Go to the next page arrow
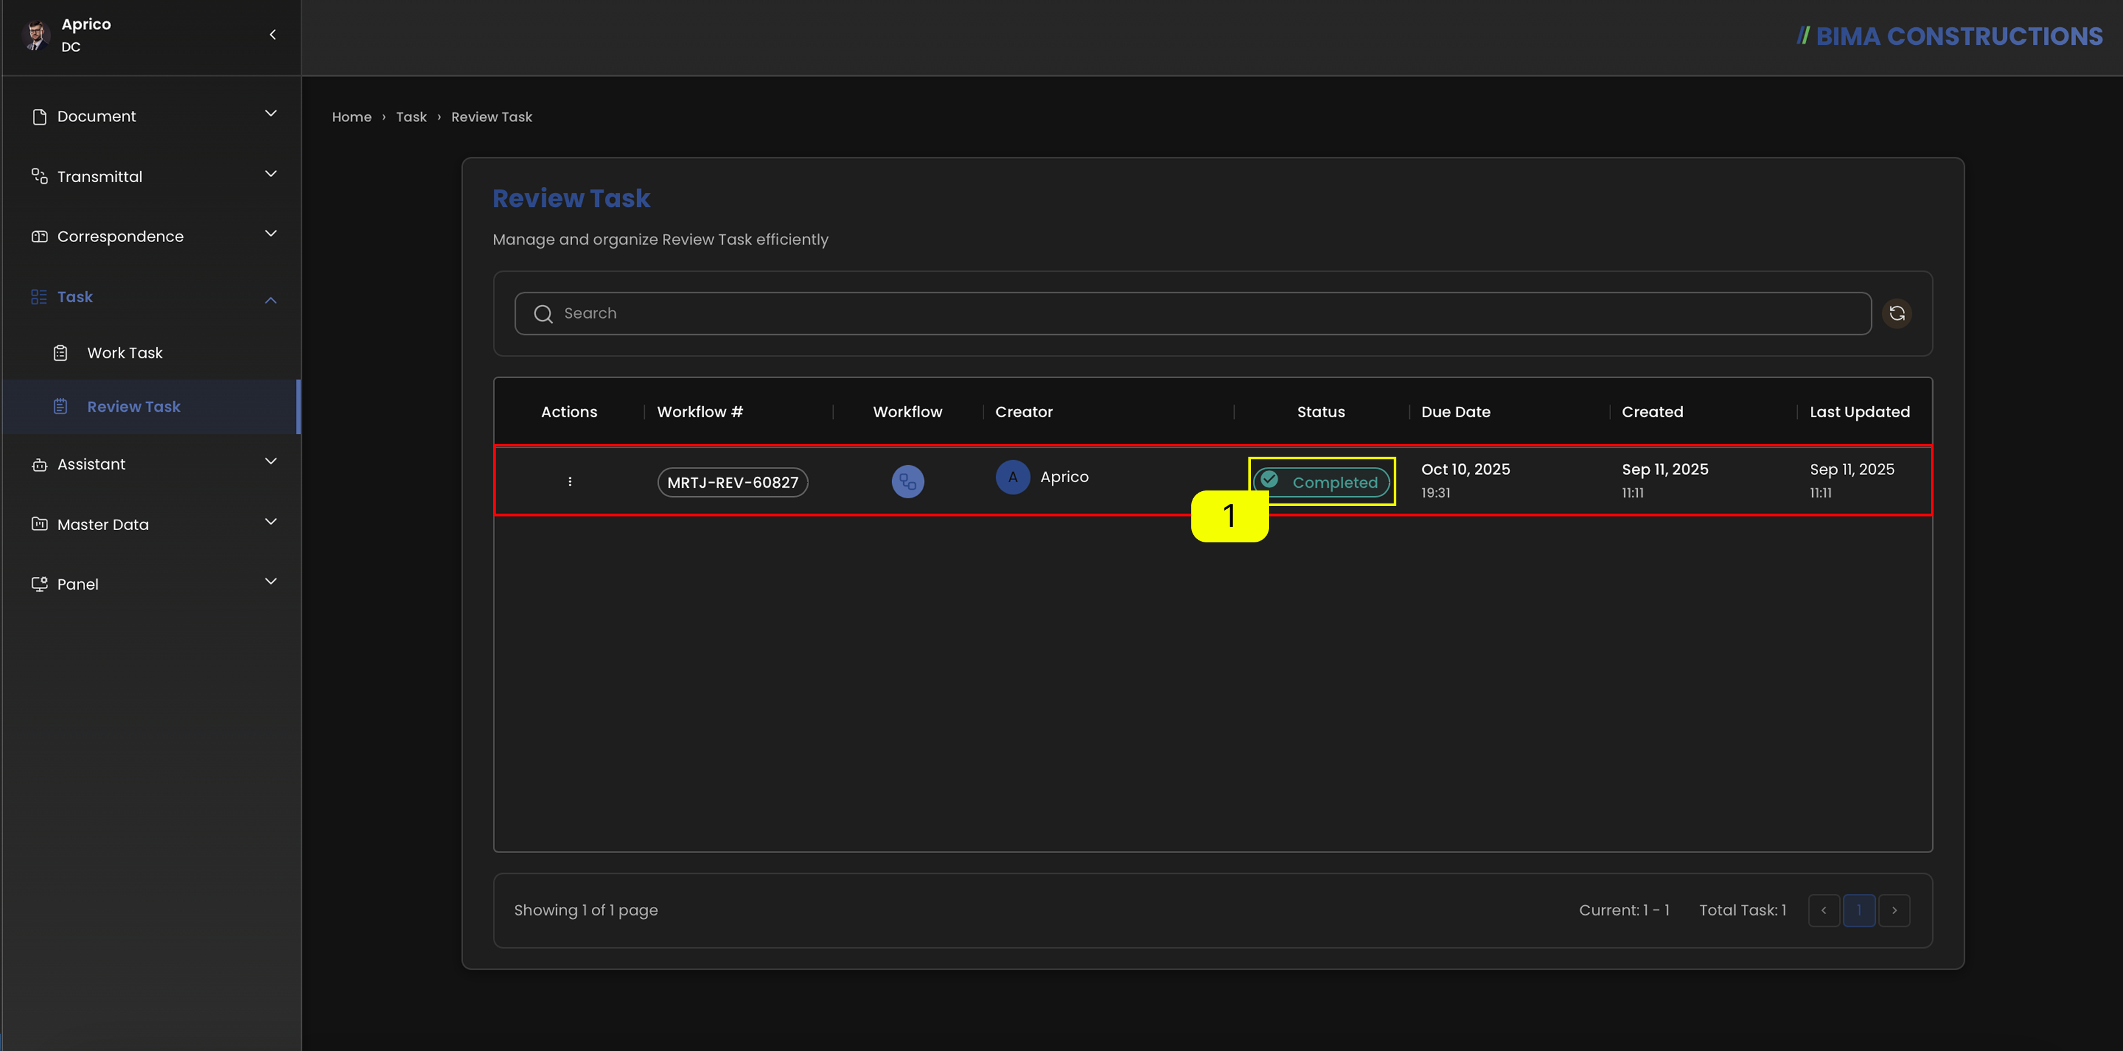The image size is (2123, 1051). pos(1894,910)
